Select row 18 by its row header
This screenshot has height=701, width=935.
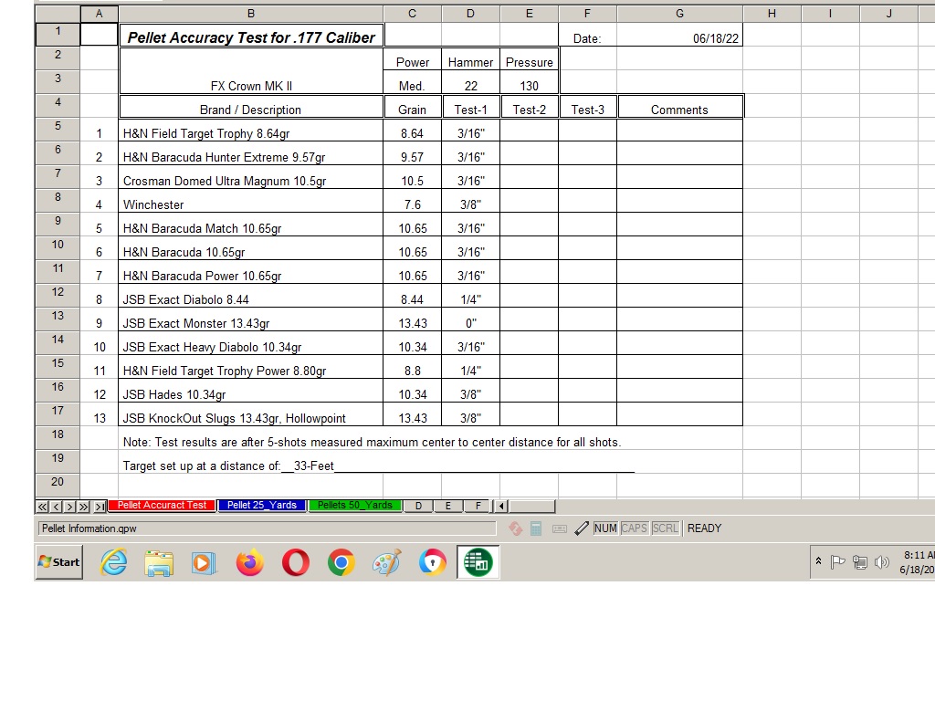[58, 438]
